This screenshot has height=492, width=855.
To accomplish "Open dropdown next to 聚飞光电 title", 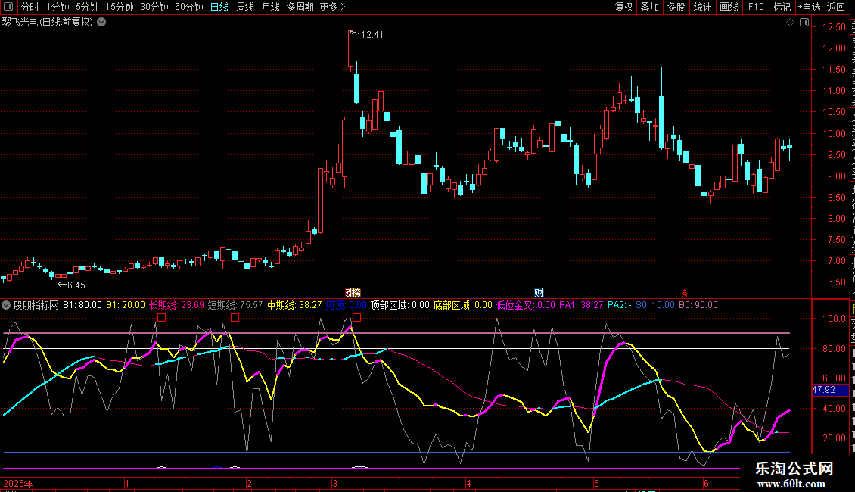I will tap(101, 23).
